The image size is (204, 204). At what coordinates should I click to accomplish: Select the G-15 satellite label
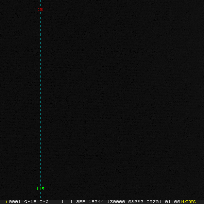click(x=30, y=202)
